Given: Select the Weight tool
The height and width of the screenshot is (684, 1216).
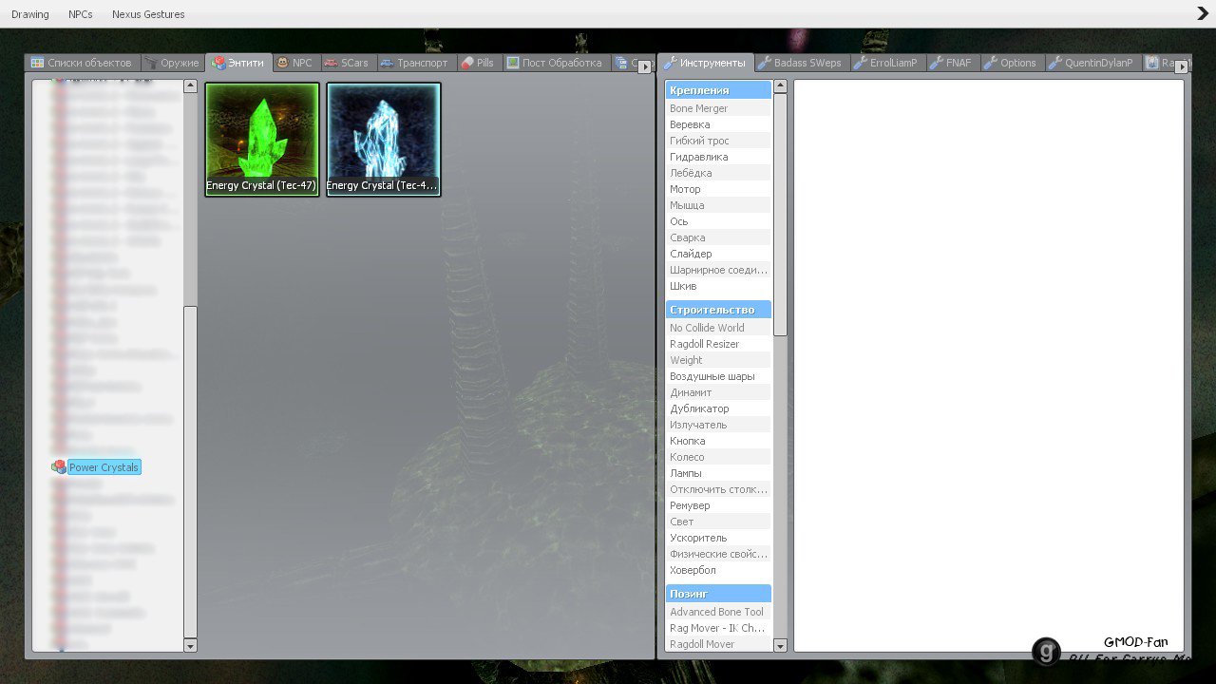Looking at the screenshot, I should tap(719, 360).
